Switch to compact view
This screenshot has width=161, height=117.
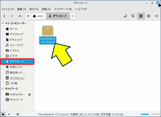click(157, 16)
